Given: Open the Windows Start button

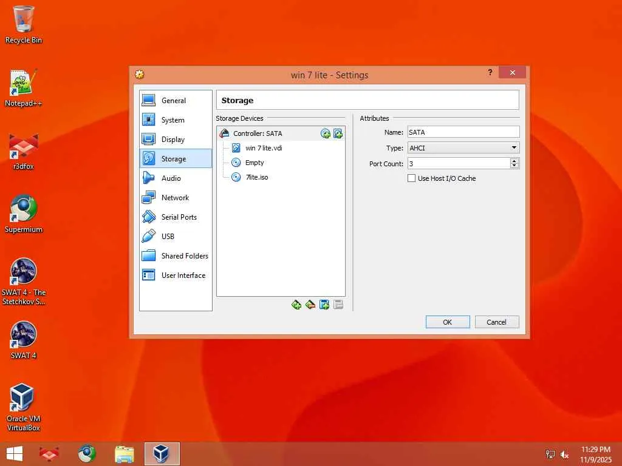Looking at the screenshot, I should (x=15, y=454).
